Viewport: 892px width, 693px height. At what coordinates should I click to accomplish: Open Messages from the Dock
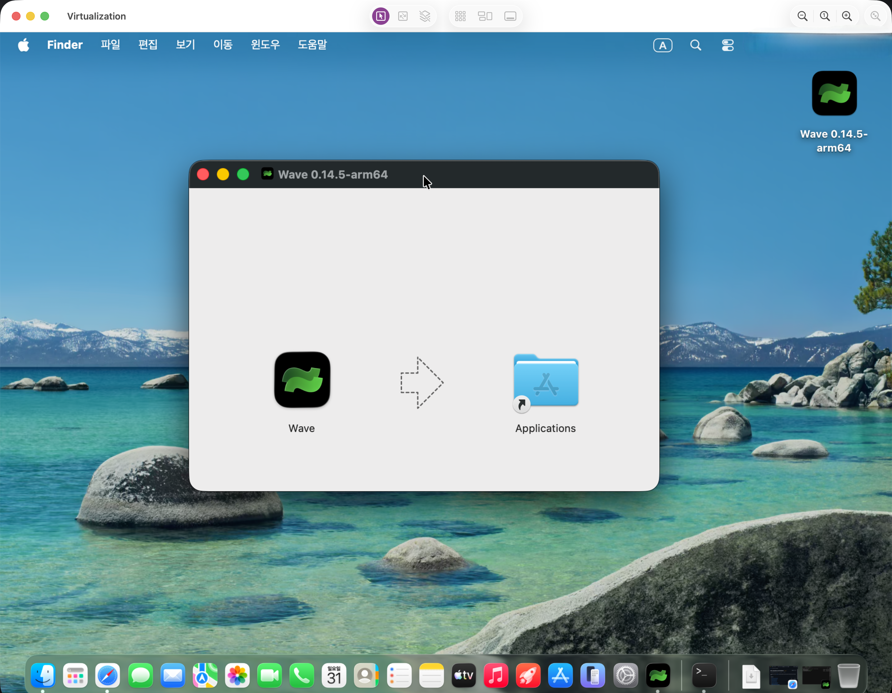coord(140,675)
